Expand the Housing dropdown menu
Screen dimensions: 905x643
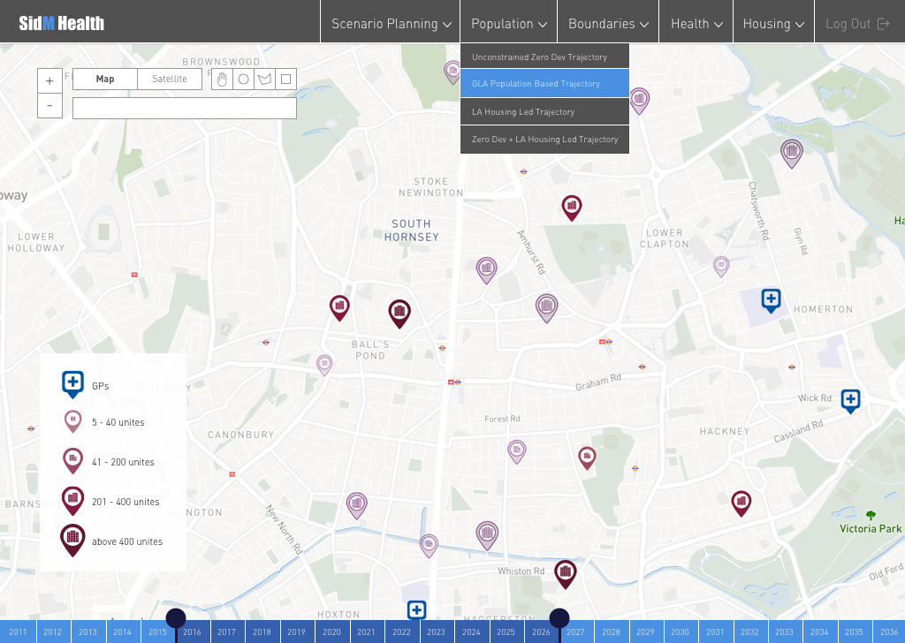pyautogui.click(x=773, y=24)
